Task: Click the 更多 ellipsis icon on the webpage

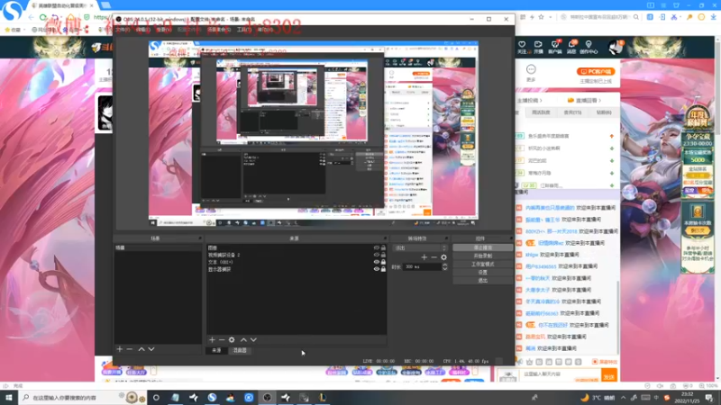Action: (x=531, y=69)
